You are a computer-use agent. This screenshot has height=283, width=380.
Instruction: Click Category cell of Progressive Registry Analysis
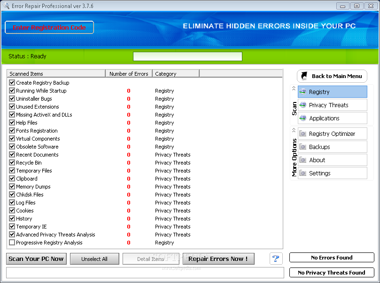[164, 243]
